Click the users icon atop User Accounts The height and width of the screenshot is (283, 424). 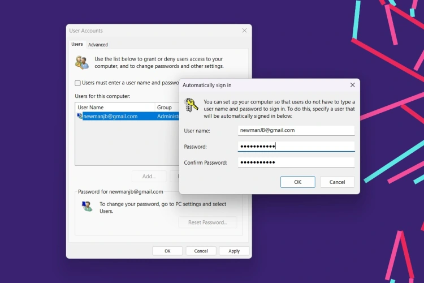[81, 62]
